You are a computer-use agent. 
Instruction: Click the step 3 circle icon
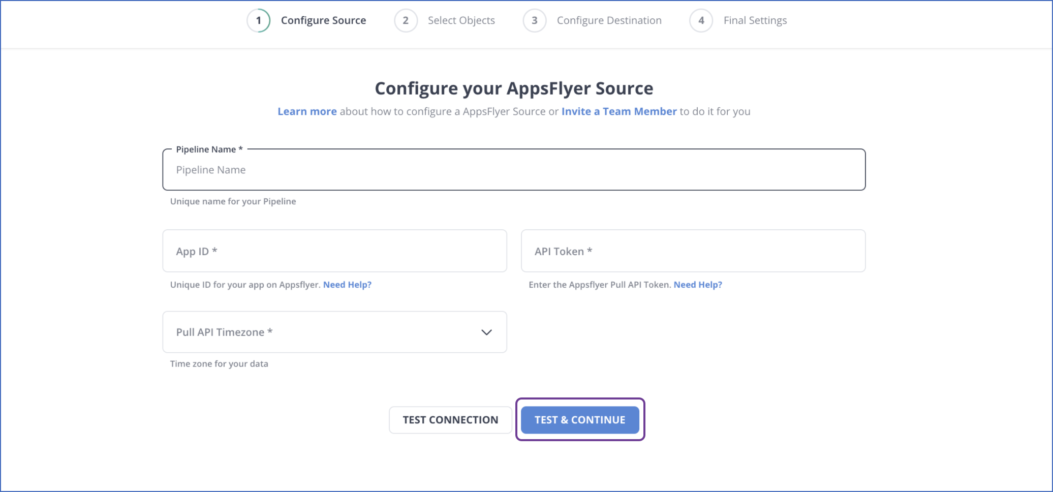tap(534, 20)
